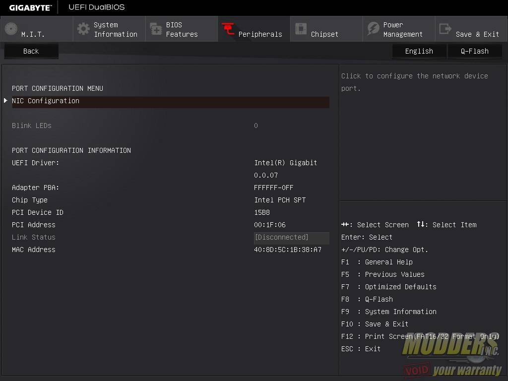Viewport: 508px width, 381px height.
Task: Click the Blink LEDs value 0
Action: 256,126
